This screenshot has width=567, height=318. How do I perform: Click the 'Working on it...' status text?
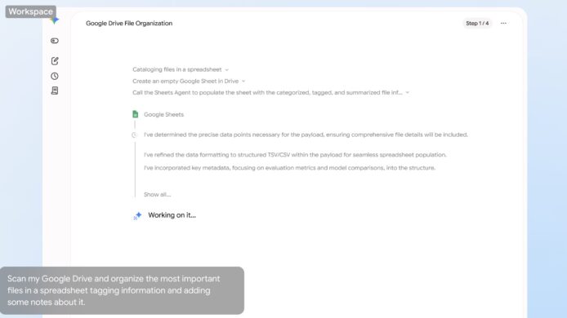point(172,215)
